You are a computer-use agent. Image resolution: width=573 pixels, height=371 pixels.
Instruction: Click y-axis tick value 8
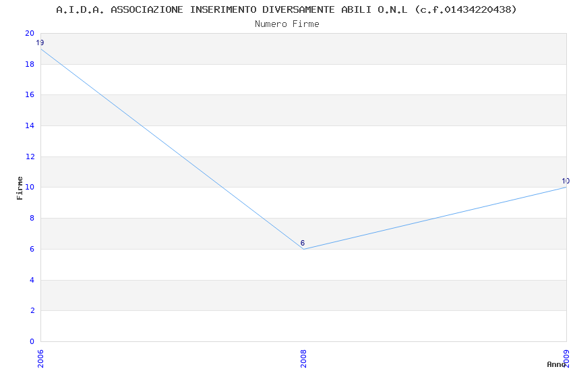[x=32, y=218]
